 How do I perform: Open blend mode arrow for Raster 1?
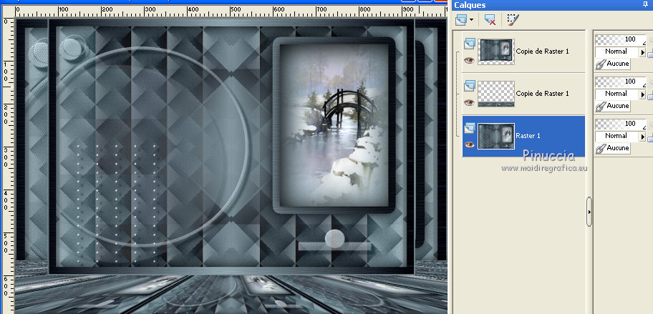(x=642, y=136)
